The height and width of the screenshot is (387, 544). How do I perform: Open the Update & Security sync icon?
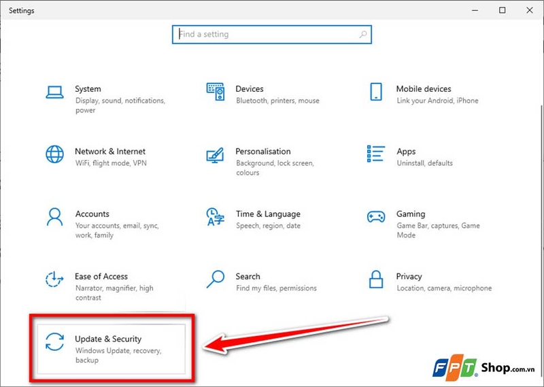(x=55, y=342)
